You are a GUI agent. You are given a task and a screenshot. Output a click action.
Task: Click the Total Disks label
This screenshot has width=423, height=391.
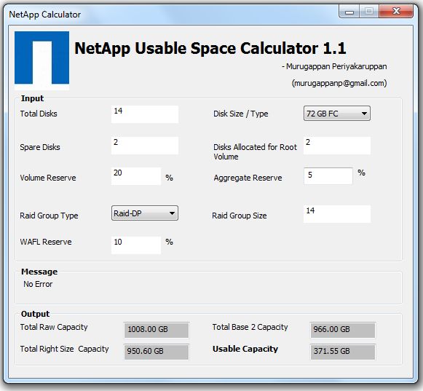pos(39,114)
